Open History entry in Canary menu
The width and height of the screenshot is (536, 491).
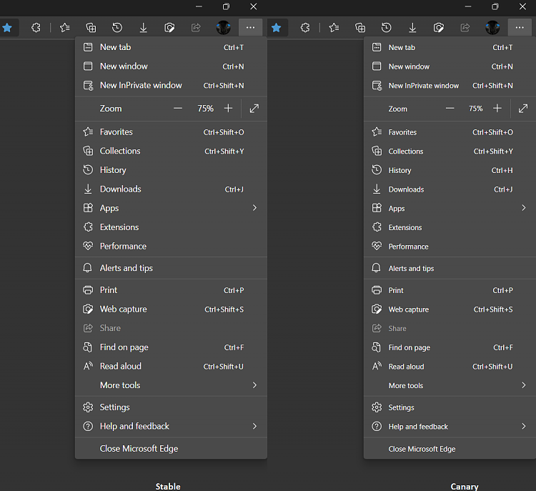450,170
